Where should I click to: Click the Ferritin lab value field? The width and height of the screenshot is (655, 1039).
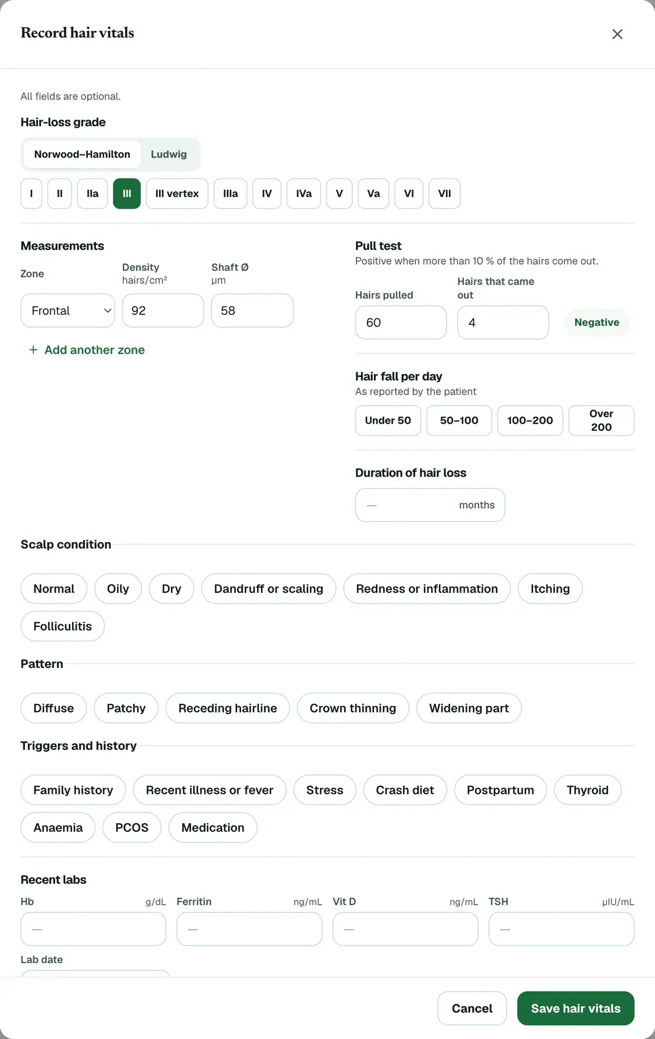[x=249, y=929]
